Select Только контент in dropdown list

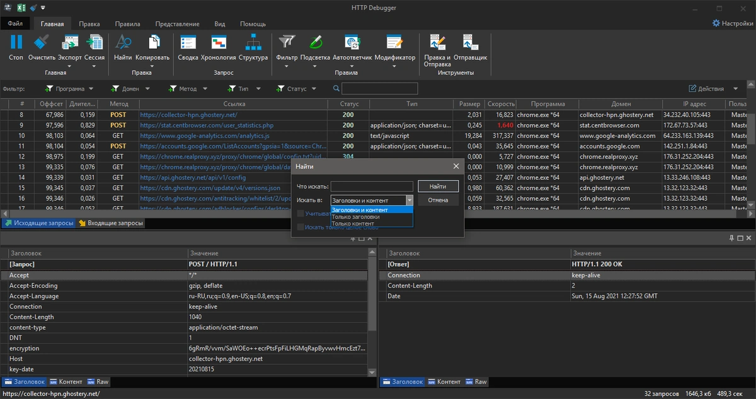coord(372,223)
